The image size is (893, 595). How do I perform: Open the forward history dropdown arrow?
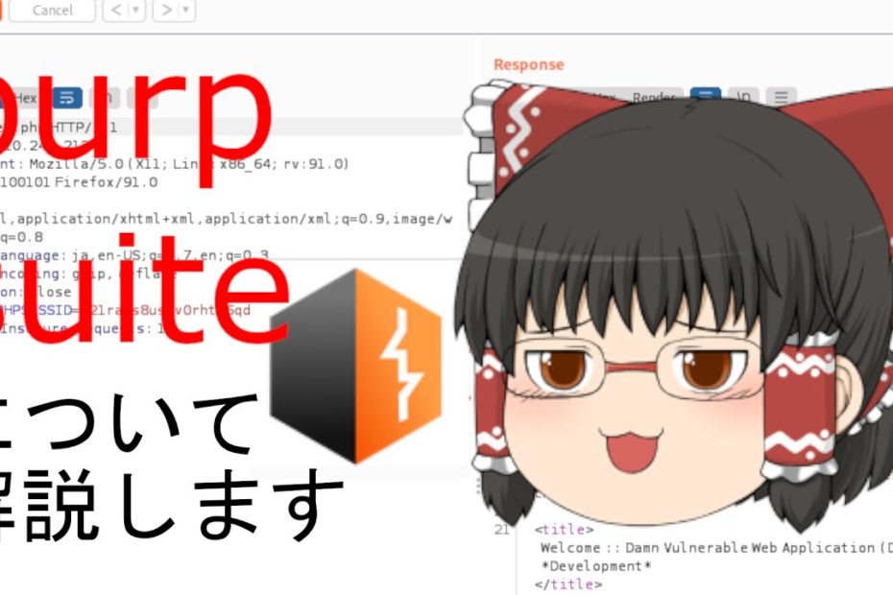tap(186, 11)
